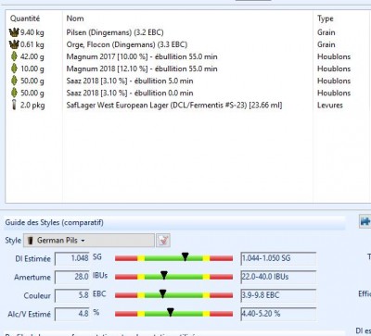Viewport: 371px width, 336px height.
Task: Click the Amertume 28.0 field
Action: pos(72,277)
